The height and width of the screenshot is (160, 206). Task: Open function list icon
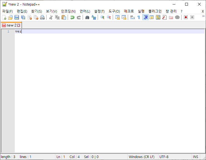tap(165, 17)
